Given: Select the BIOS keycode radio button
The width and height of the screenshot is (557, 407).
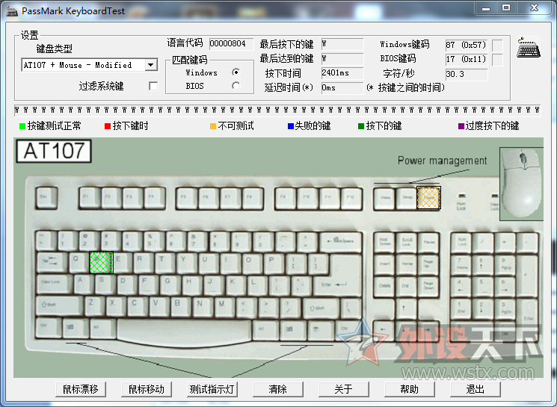Looking at the screenshot, I should (x=236, y=86).
